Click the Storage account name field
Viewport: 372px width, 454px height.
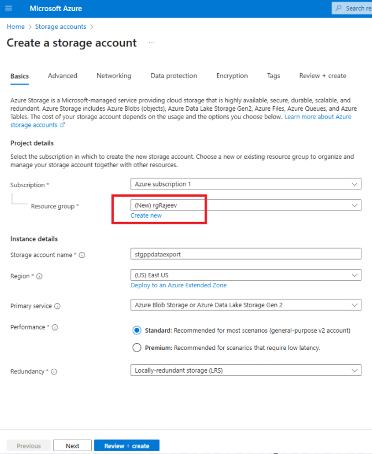tap(244, 254)
